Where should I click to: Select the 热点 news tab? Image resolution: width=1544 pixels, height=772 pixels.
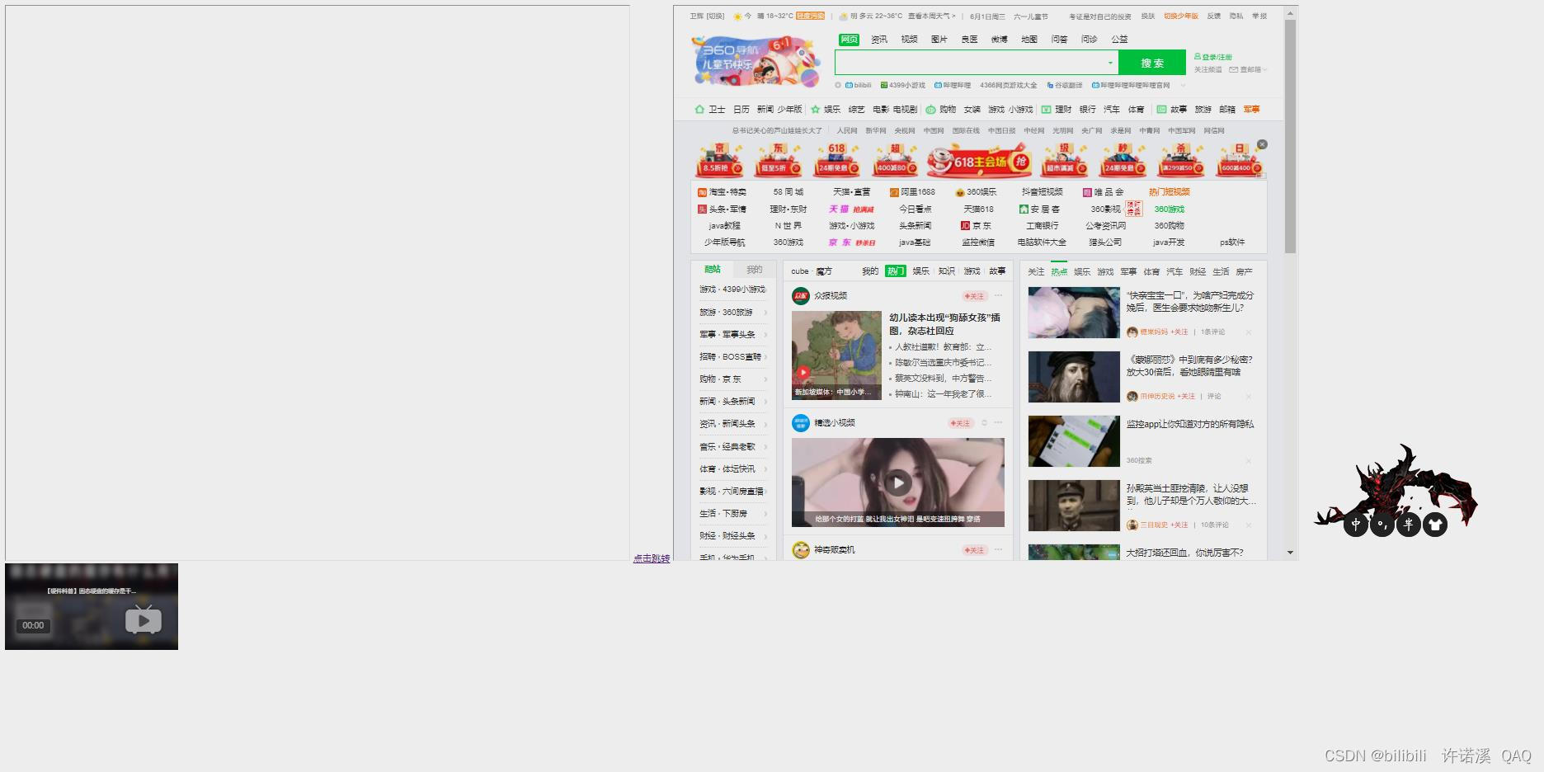(x=1059, y=272)
